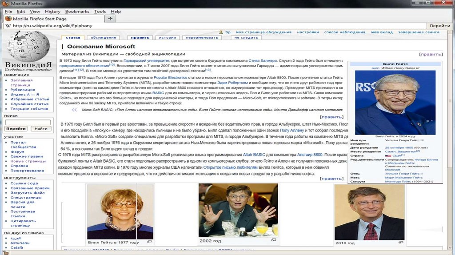Click the 1977 Bill Gates photo thumbnail

click(x=120, y=211)
